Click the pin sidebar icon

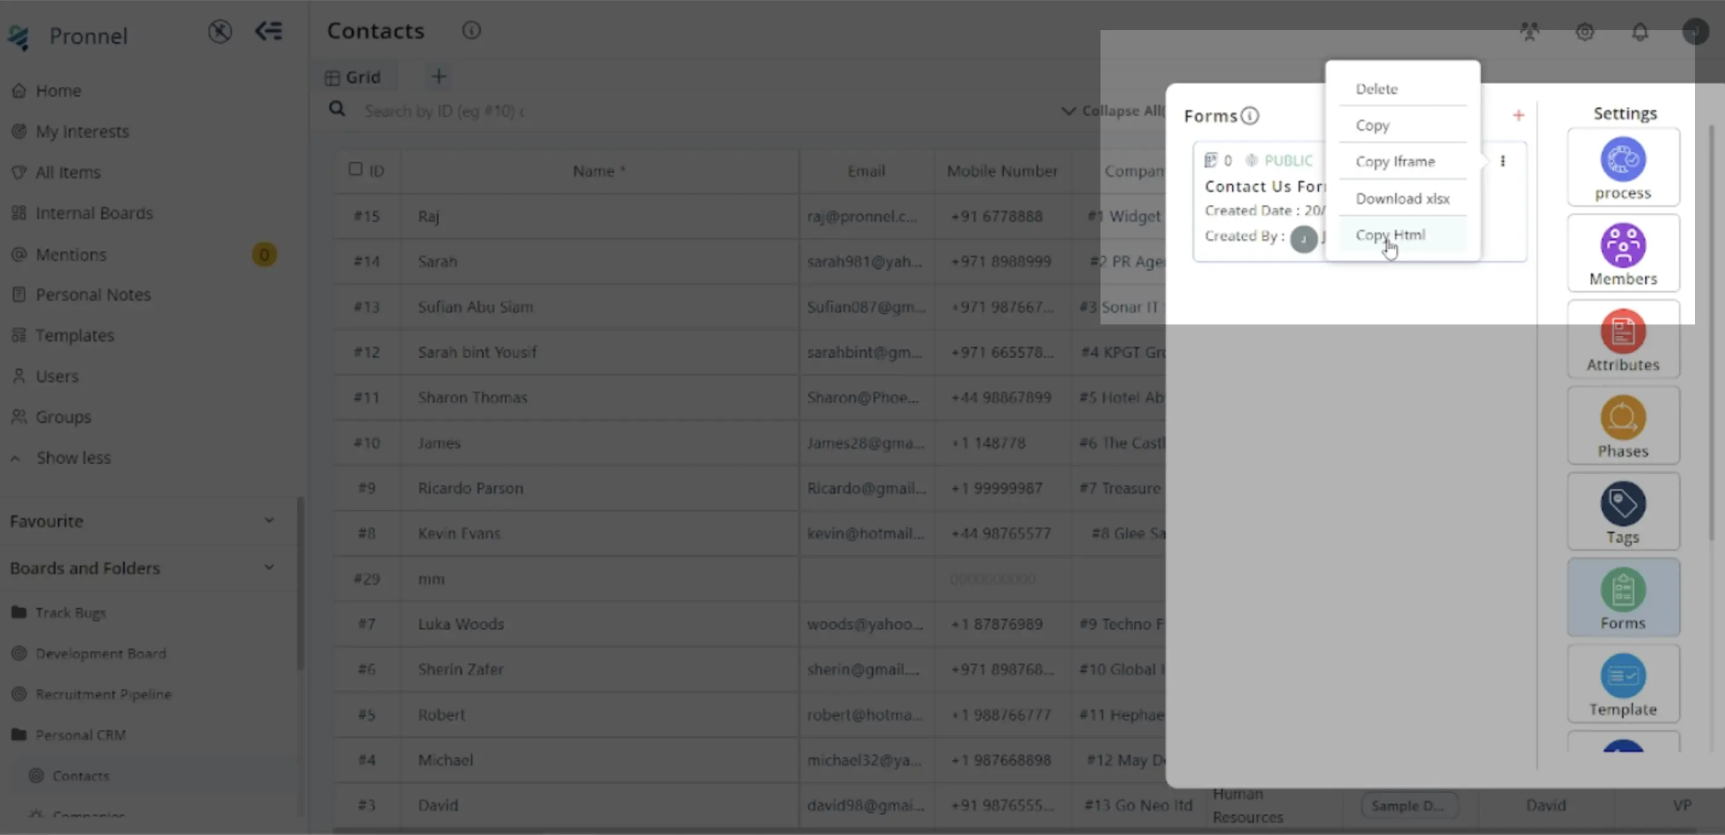pyautogui.click(x=220, y=31)
